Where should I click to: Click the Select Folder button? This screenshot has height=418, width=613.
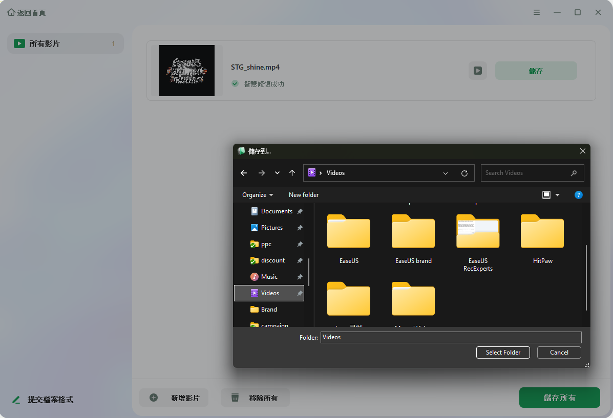[503, 353]
